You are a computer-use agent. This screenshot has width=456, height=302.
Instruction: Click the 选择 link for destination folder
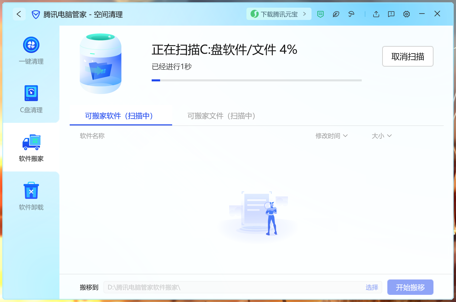(x=372, y=287)
